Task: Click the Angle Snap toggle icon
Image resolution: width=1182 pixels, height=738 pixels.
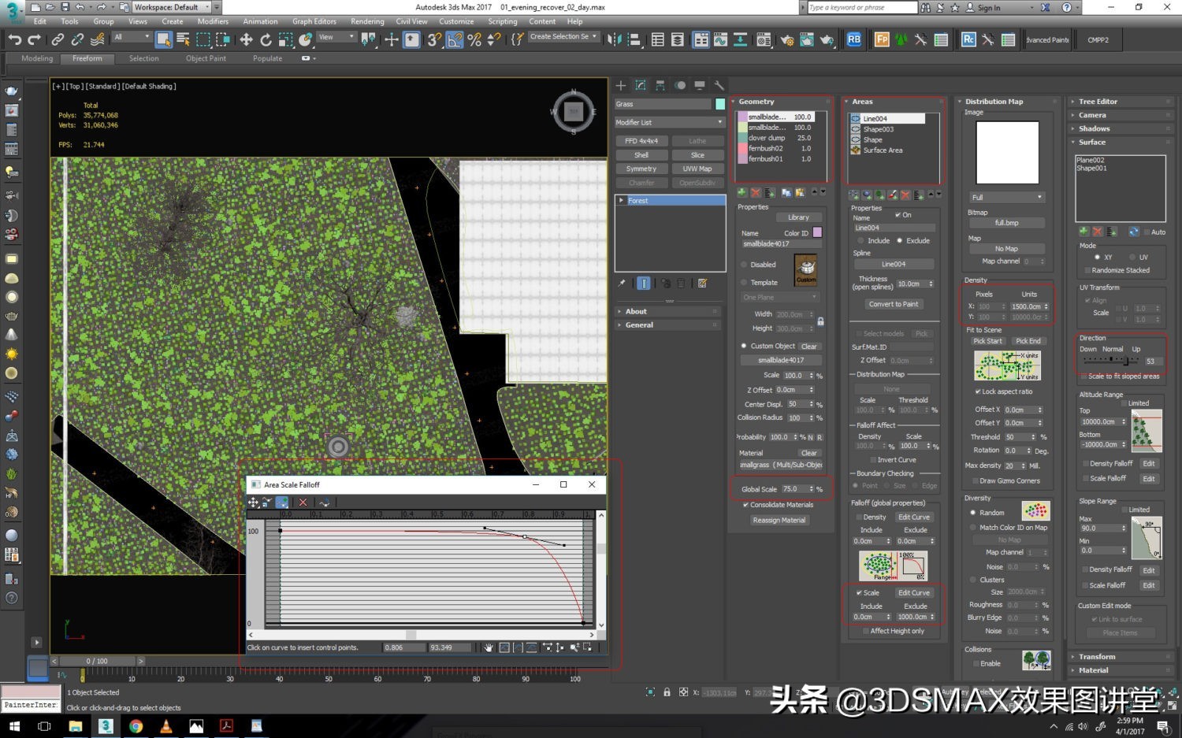Action: coord(455,39)
